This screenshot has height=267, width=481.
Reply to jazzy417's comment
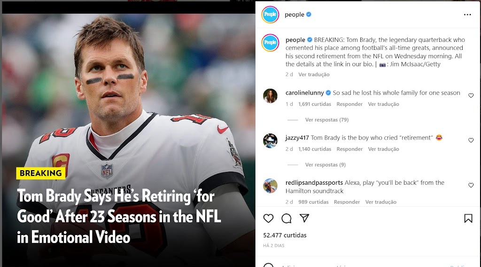(349, 149)
